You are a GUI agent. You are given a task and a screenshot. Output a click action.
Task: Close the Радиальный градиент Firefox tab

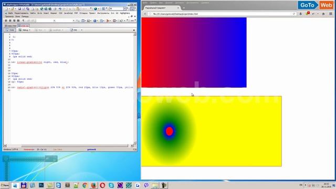[x=178, y=8]
